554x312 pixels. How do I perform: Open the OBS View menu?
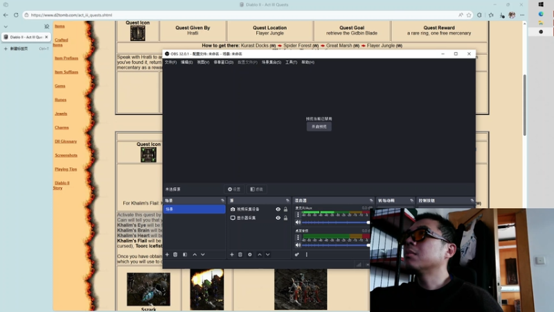[203, 62]
